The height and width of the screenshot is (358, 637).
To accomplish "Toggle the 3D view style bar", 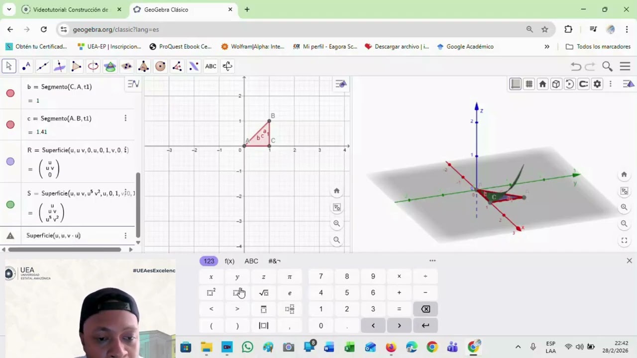I will coord(629,84).
